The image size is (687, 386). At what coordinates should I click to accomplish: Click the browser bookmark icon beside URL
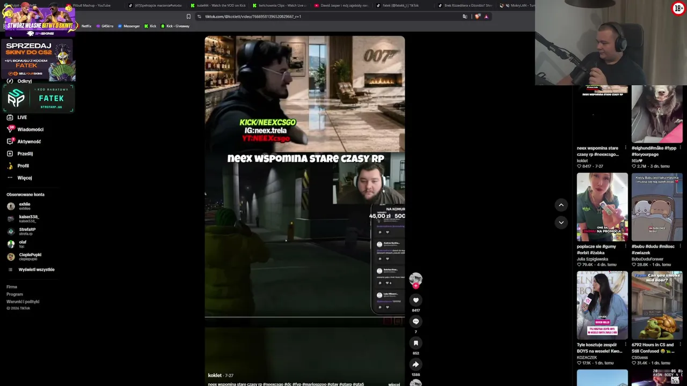click(x=188, y=17)
